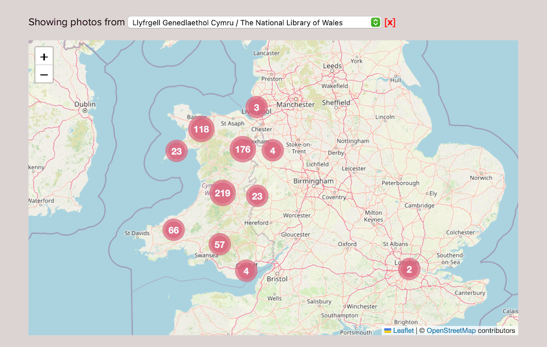This screenshot has width=547, height=347.
Task: Click the cluster of 3 near Liverpool
Action: (256, 107)
